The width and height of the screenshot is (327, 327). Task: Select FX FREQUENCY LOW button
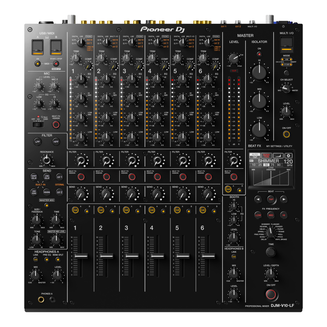[x=258, y=215]
